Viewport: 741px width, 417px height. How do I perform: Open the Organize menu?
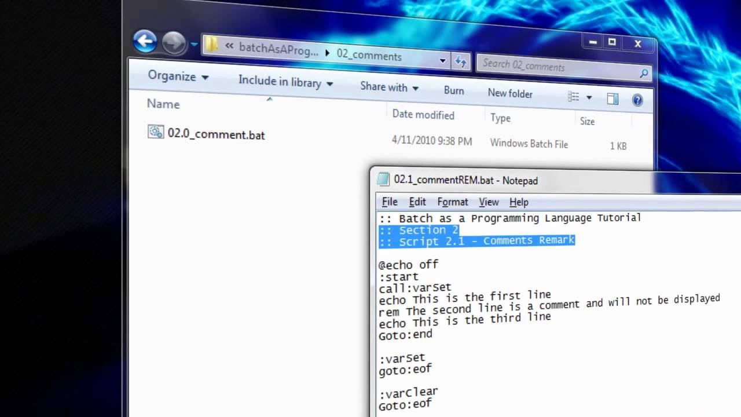click(x=178, y=76)
